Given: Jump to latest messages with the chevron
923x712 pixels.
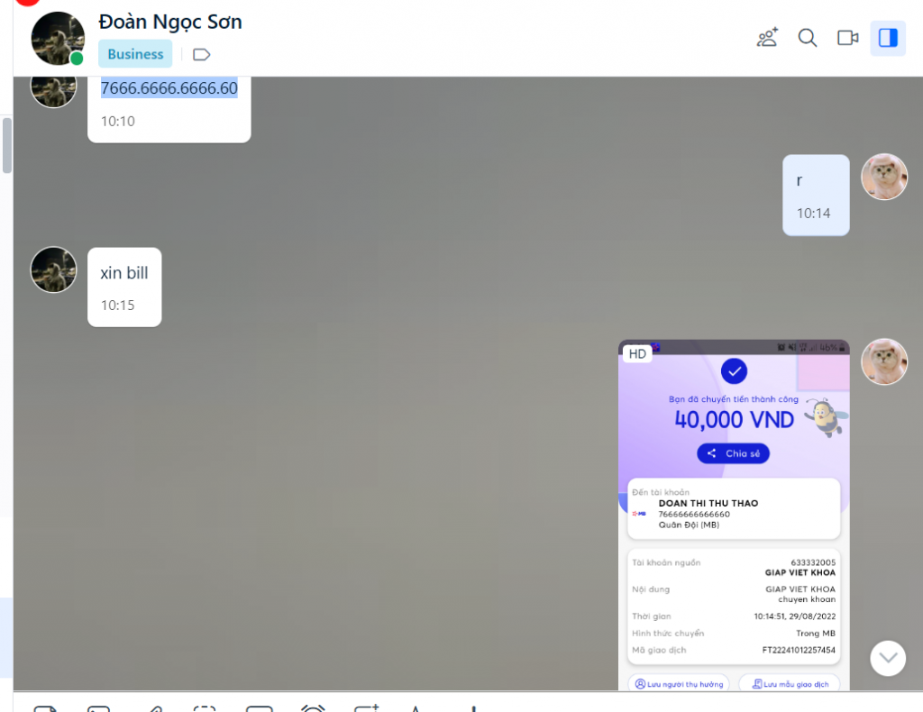Looking at the screenshot, I should click(888, 658).
